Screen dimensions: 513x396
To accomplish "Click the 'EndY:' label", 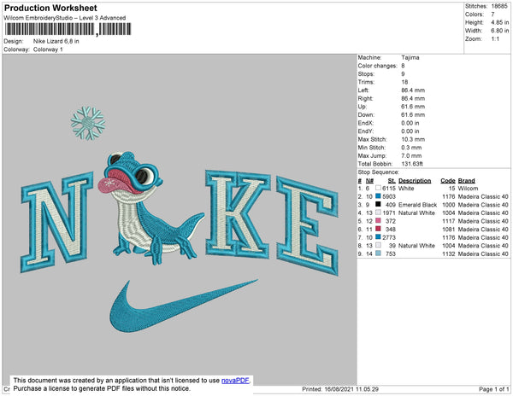I will tap(365, 131).
